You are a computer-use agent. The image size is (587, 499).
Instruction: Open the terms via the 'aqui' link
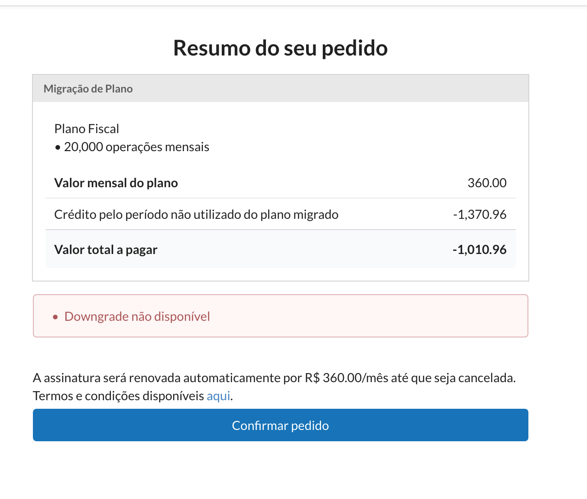click(x=218, y=396)
